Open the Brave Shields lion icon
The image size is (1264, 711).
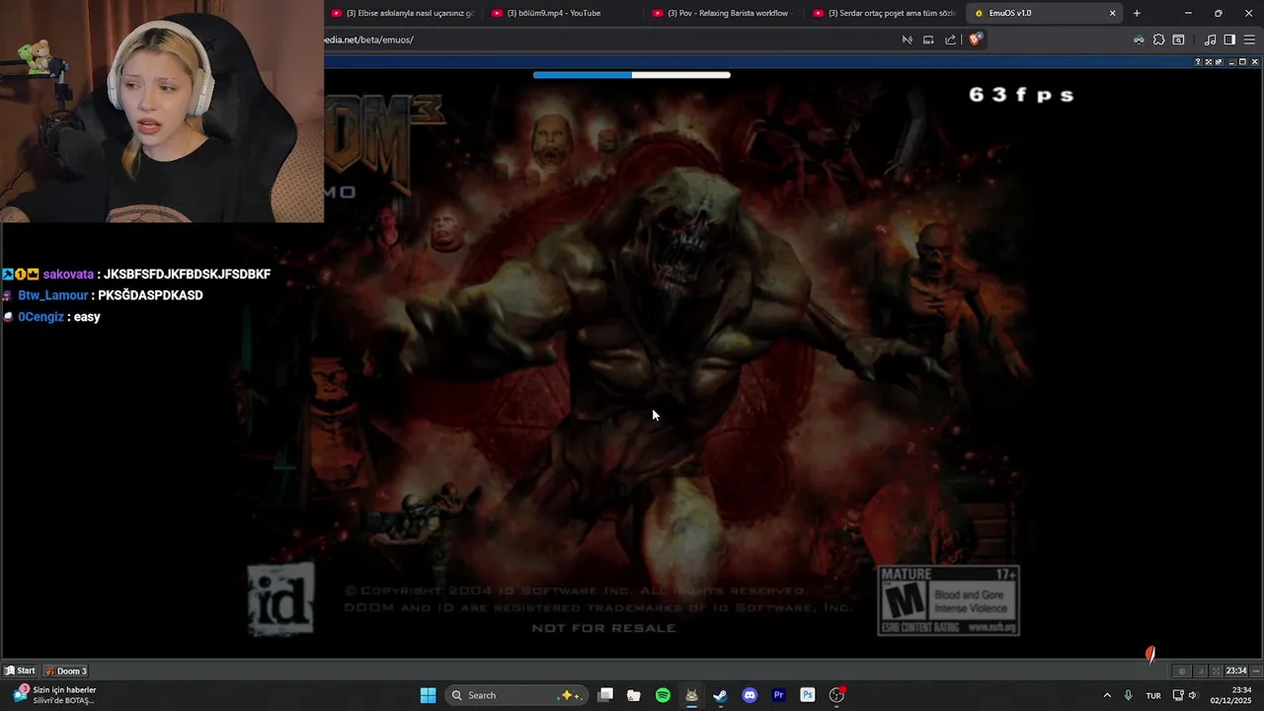coord(974,39)
